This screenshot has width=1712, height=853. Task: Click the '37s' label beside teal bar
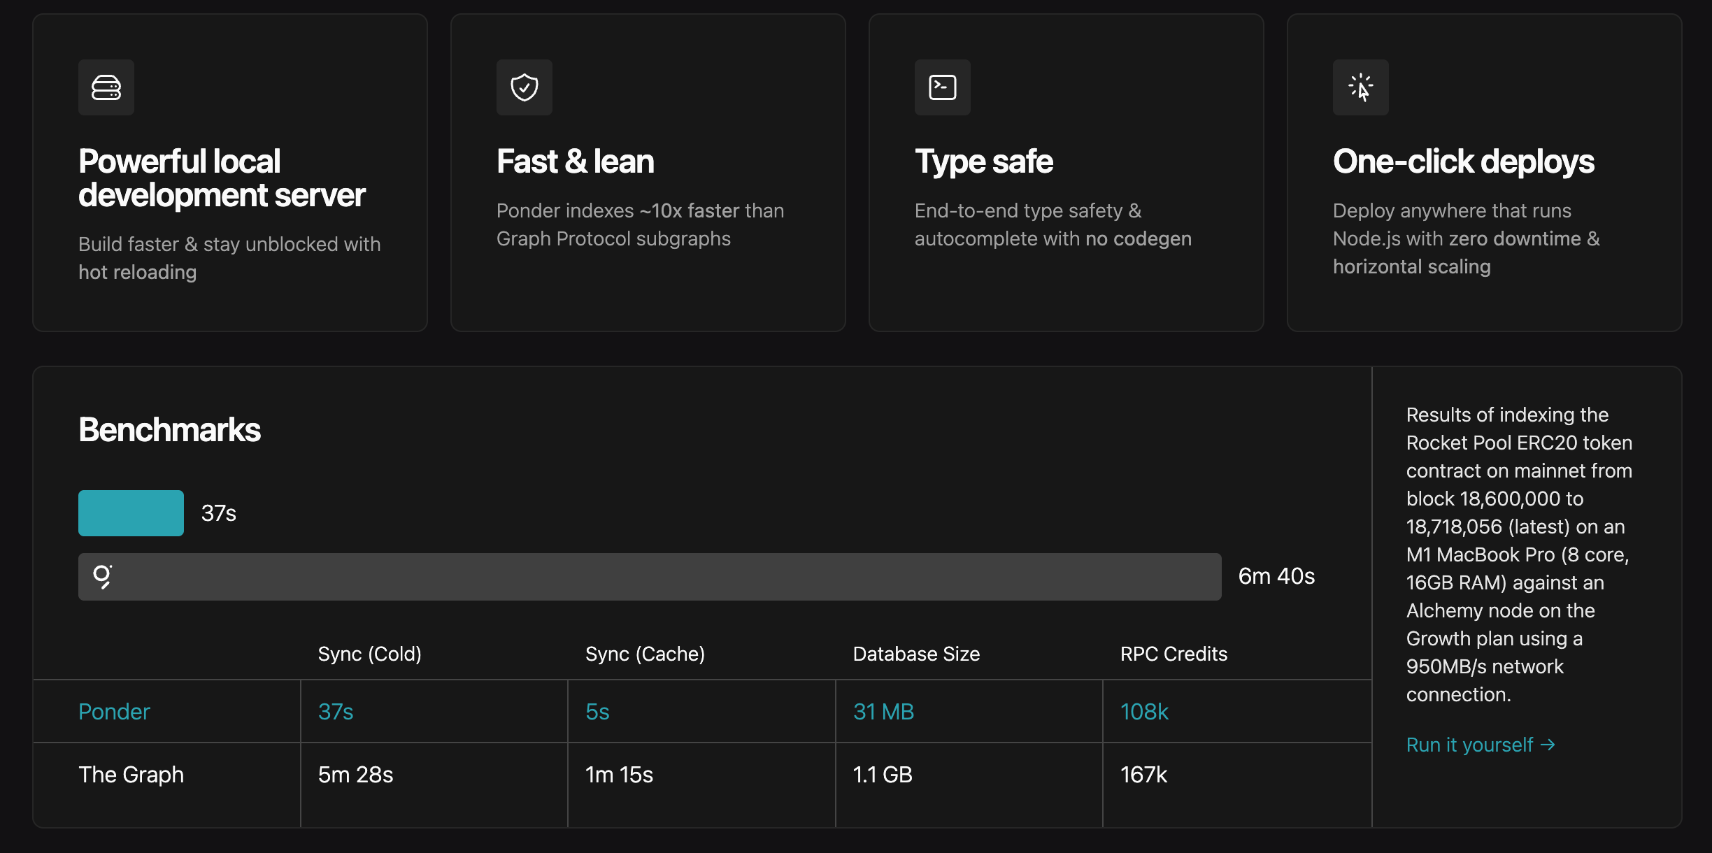[219, 513]
